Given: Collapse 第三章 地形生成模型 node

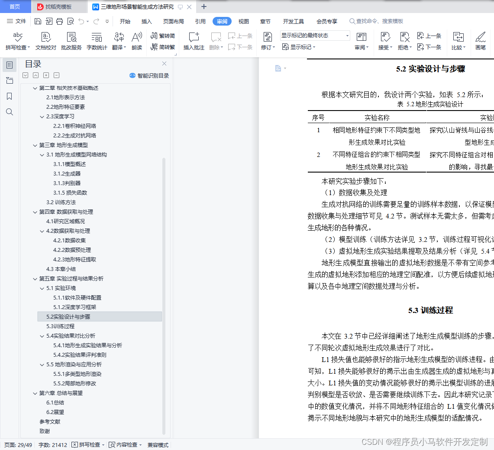Looking at the screenshot, I should point(35,145).
